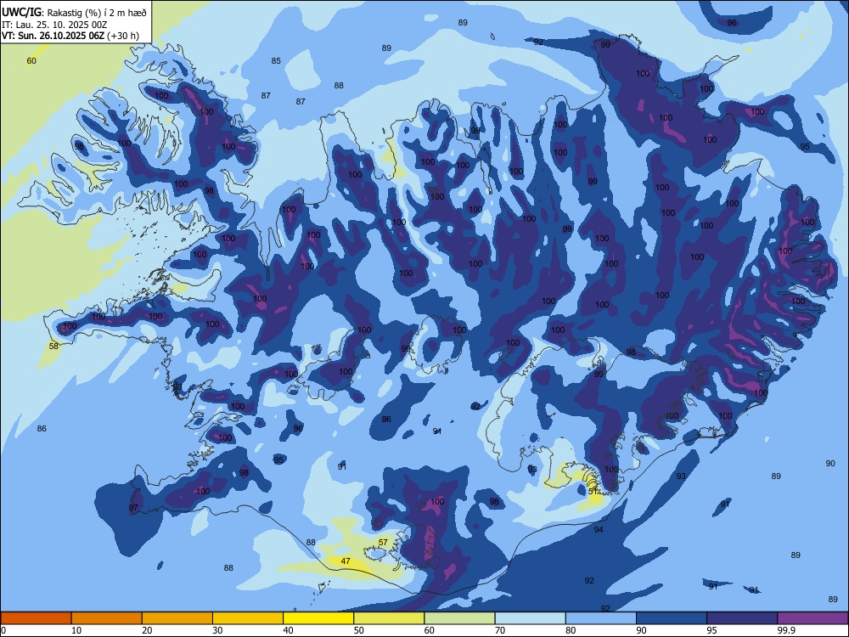Viewport: 849px width, 637px height.
Task: Click the pale blue 70–80 legend swatch
Action: 530,618
